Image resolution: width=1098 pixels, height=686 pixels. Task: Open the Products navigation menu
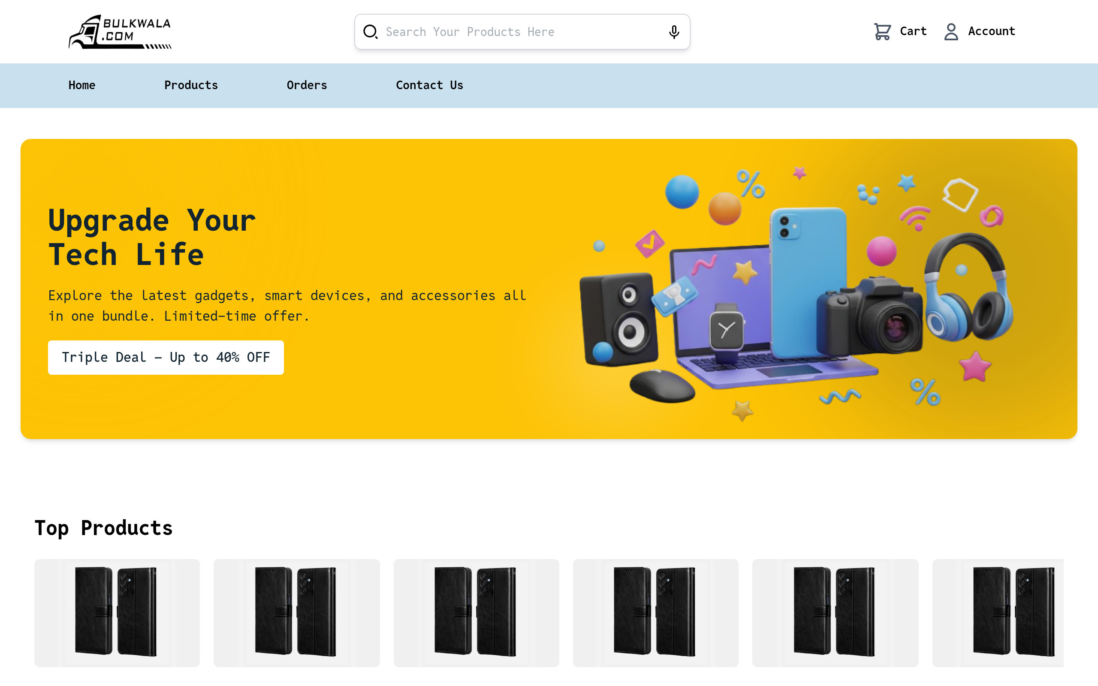191,85
